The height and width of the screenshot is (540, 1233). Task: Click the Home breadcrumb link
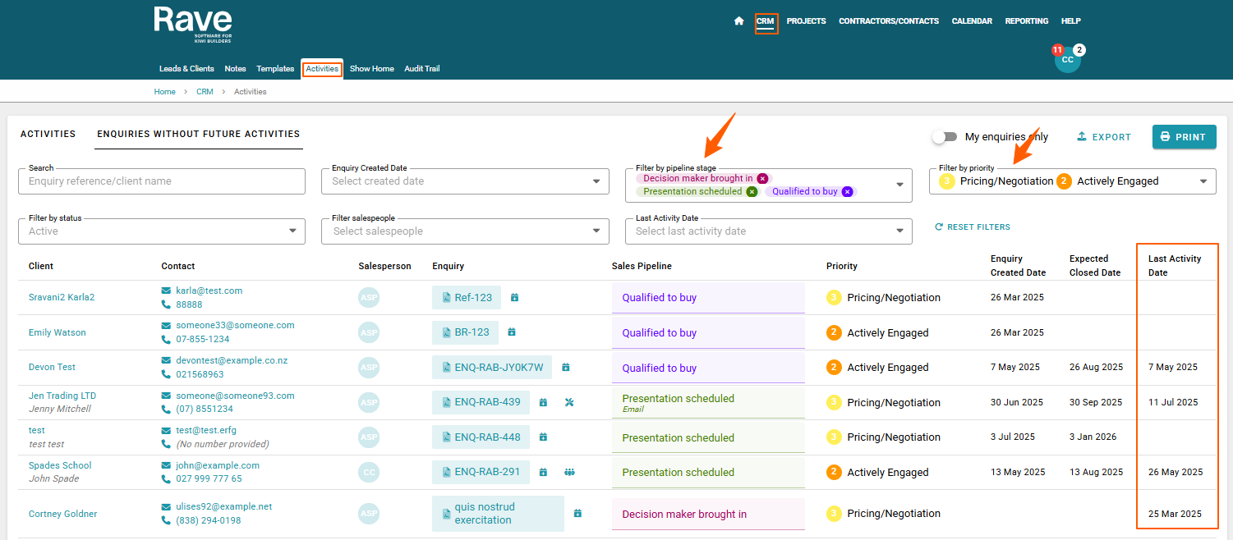click(x=164, y=92)
